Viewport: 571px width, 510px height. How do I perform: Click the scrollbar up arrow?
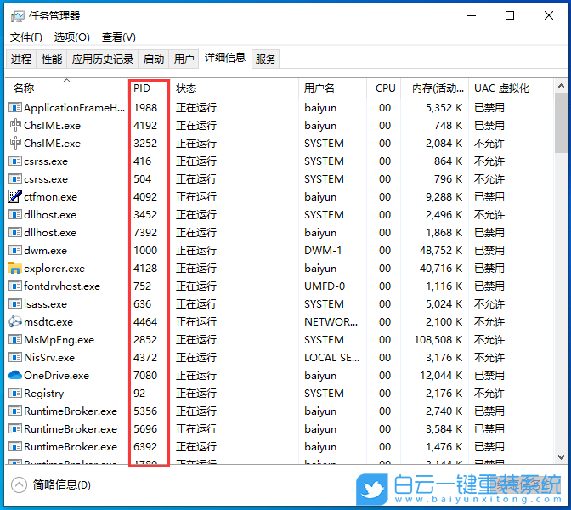pyautogui.click(x=561, y=87)
